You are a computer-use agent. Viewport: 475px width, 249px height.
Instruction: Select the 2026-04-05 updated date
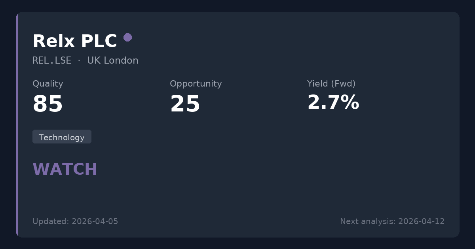95,221
